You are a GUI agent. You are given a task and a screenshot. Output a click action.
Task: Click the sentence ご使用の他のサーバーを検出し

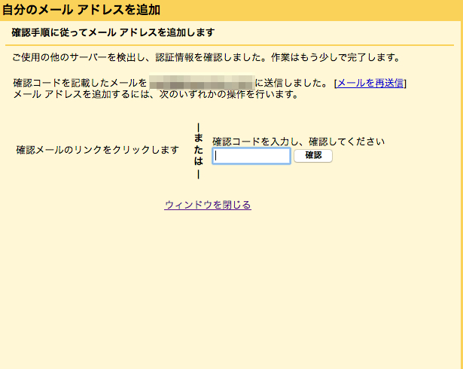pyautogui.click(x=206, y=57)
